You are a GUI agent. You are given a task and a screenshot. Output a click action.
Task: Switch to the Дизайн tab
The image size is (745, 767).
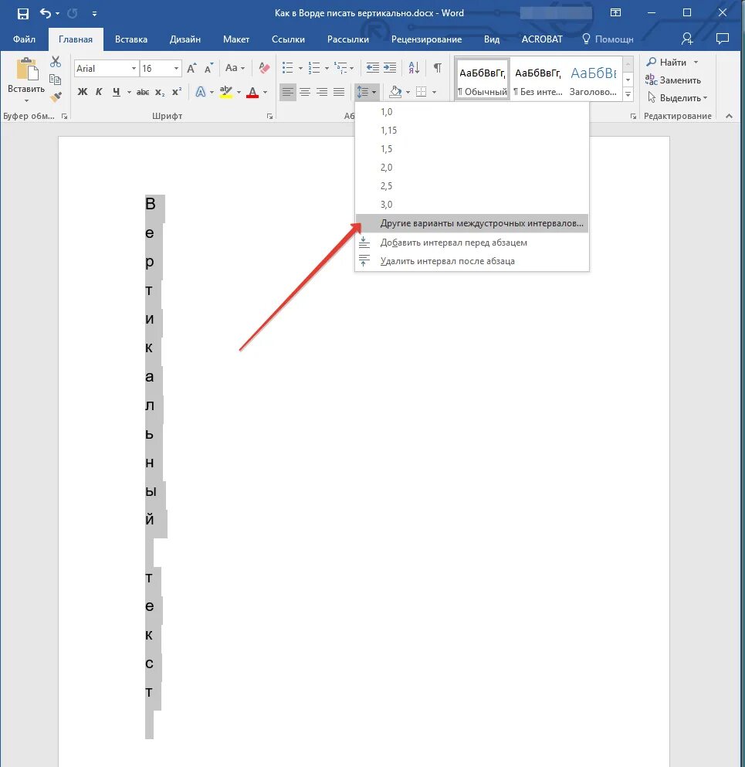pyautogui.click(x=185, y=39)
